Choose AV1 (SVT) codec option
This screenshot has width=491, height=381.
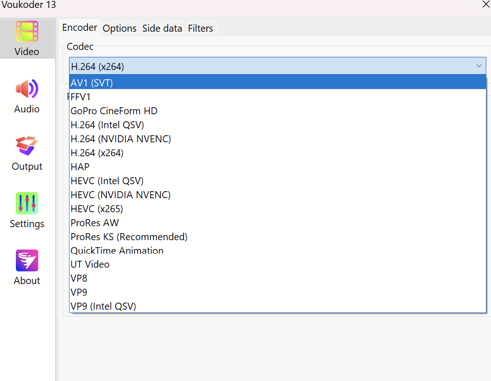click(92, 83)
